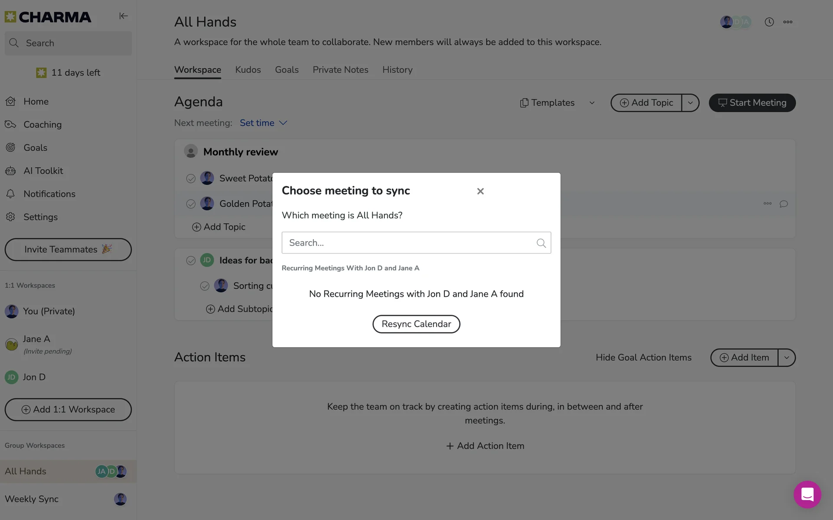833x520 pixels.
Task: Click the meeting search field
Action: (x=408, y=243)
